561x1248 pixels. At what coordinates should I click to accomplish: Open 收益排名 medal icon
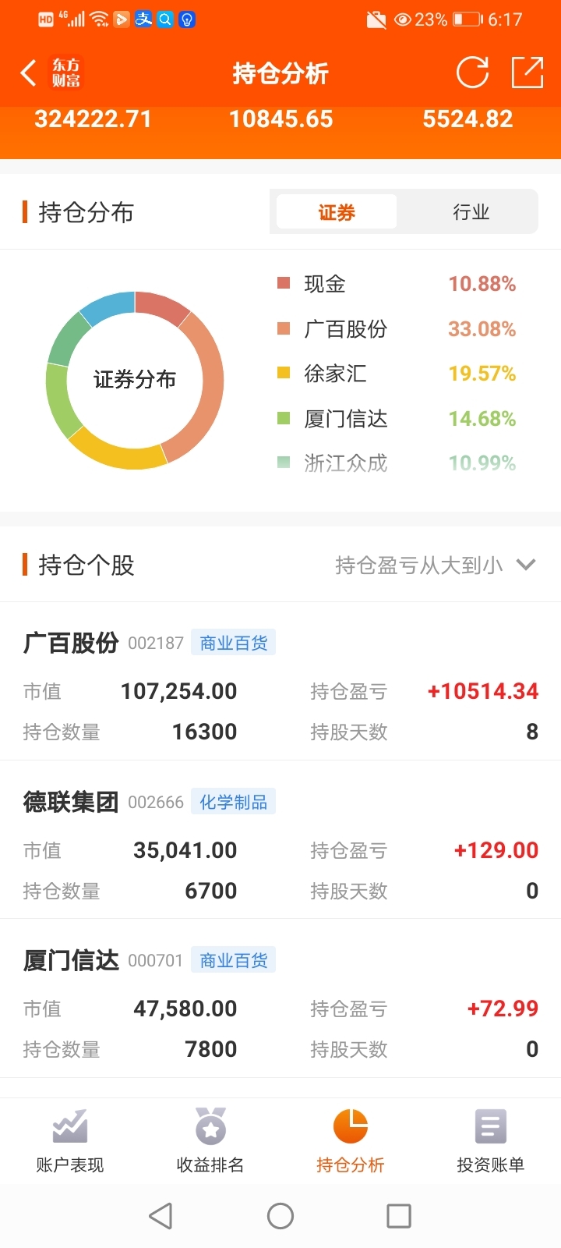(x=210, y=1126)
